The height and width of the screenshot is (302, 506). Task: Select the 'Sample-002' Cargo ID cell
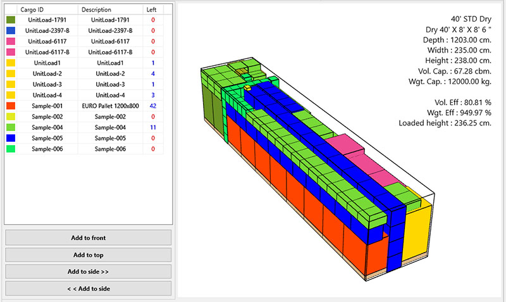(x=47, y=116)
